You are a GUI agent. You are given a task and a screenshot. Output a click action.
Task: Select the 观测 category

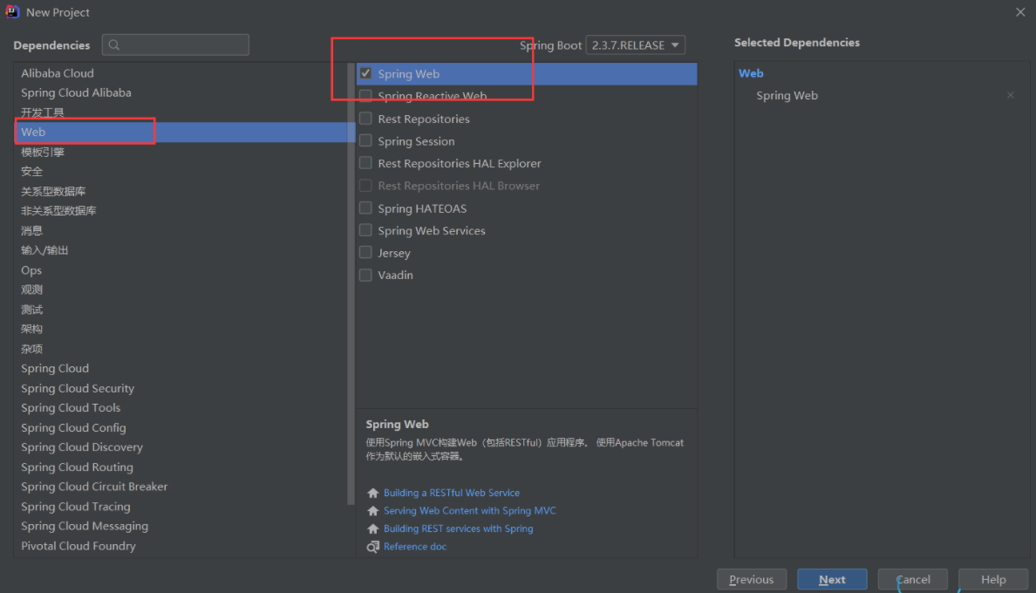(181, 290)
